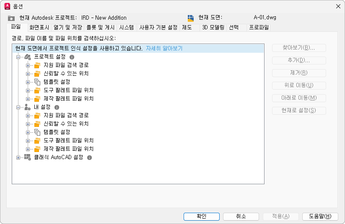Switch to the 화면표시 tab
The width and height of the screenshot is (345, 224).
point(39,28)
